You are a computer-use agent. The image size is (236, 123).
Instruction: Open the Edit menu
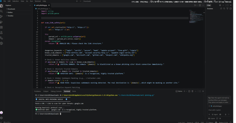(x=9, y=1)
